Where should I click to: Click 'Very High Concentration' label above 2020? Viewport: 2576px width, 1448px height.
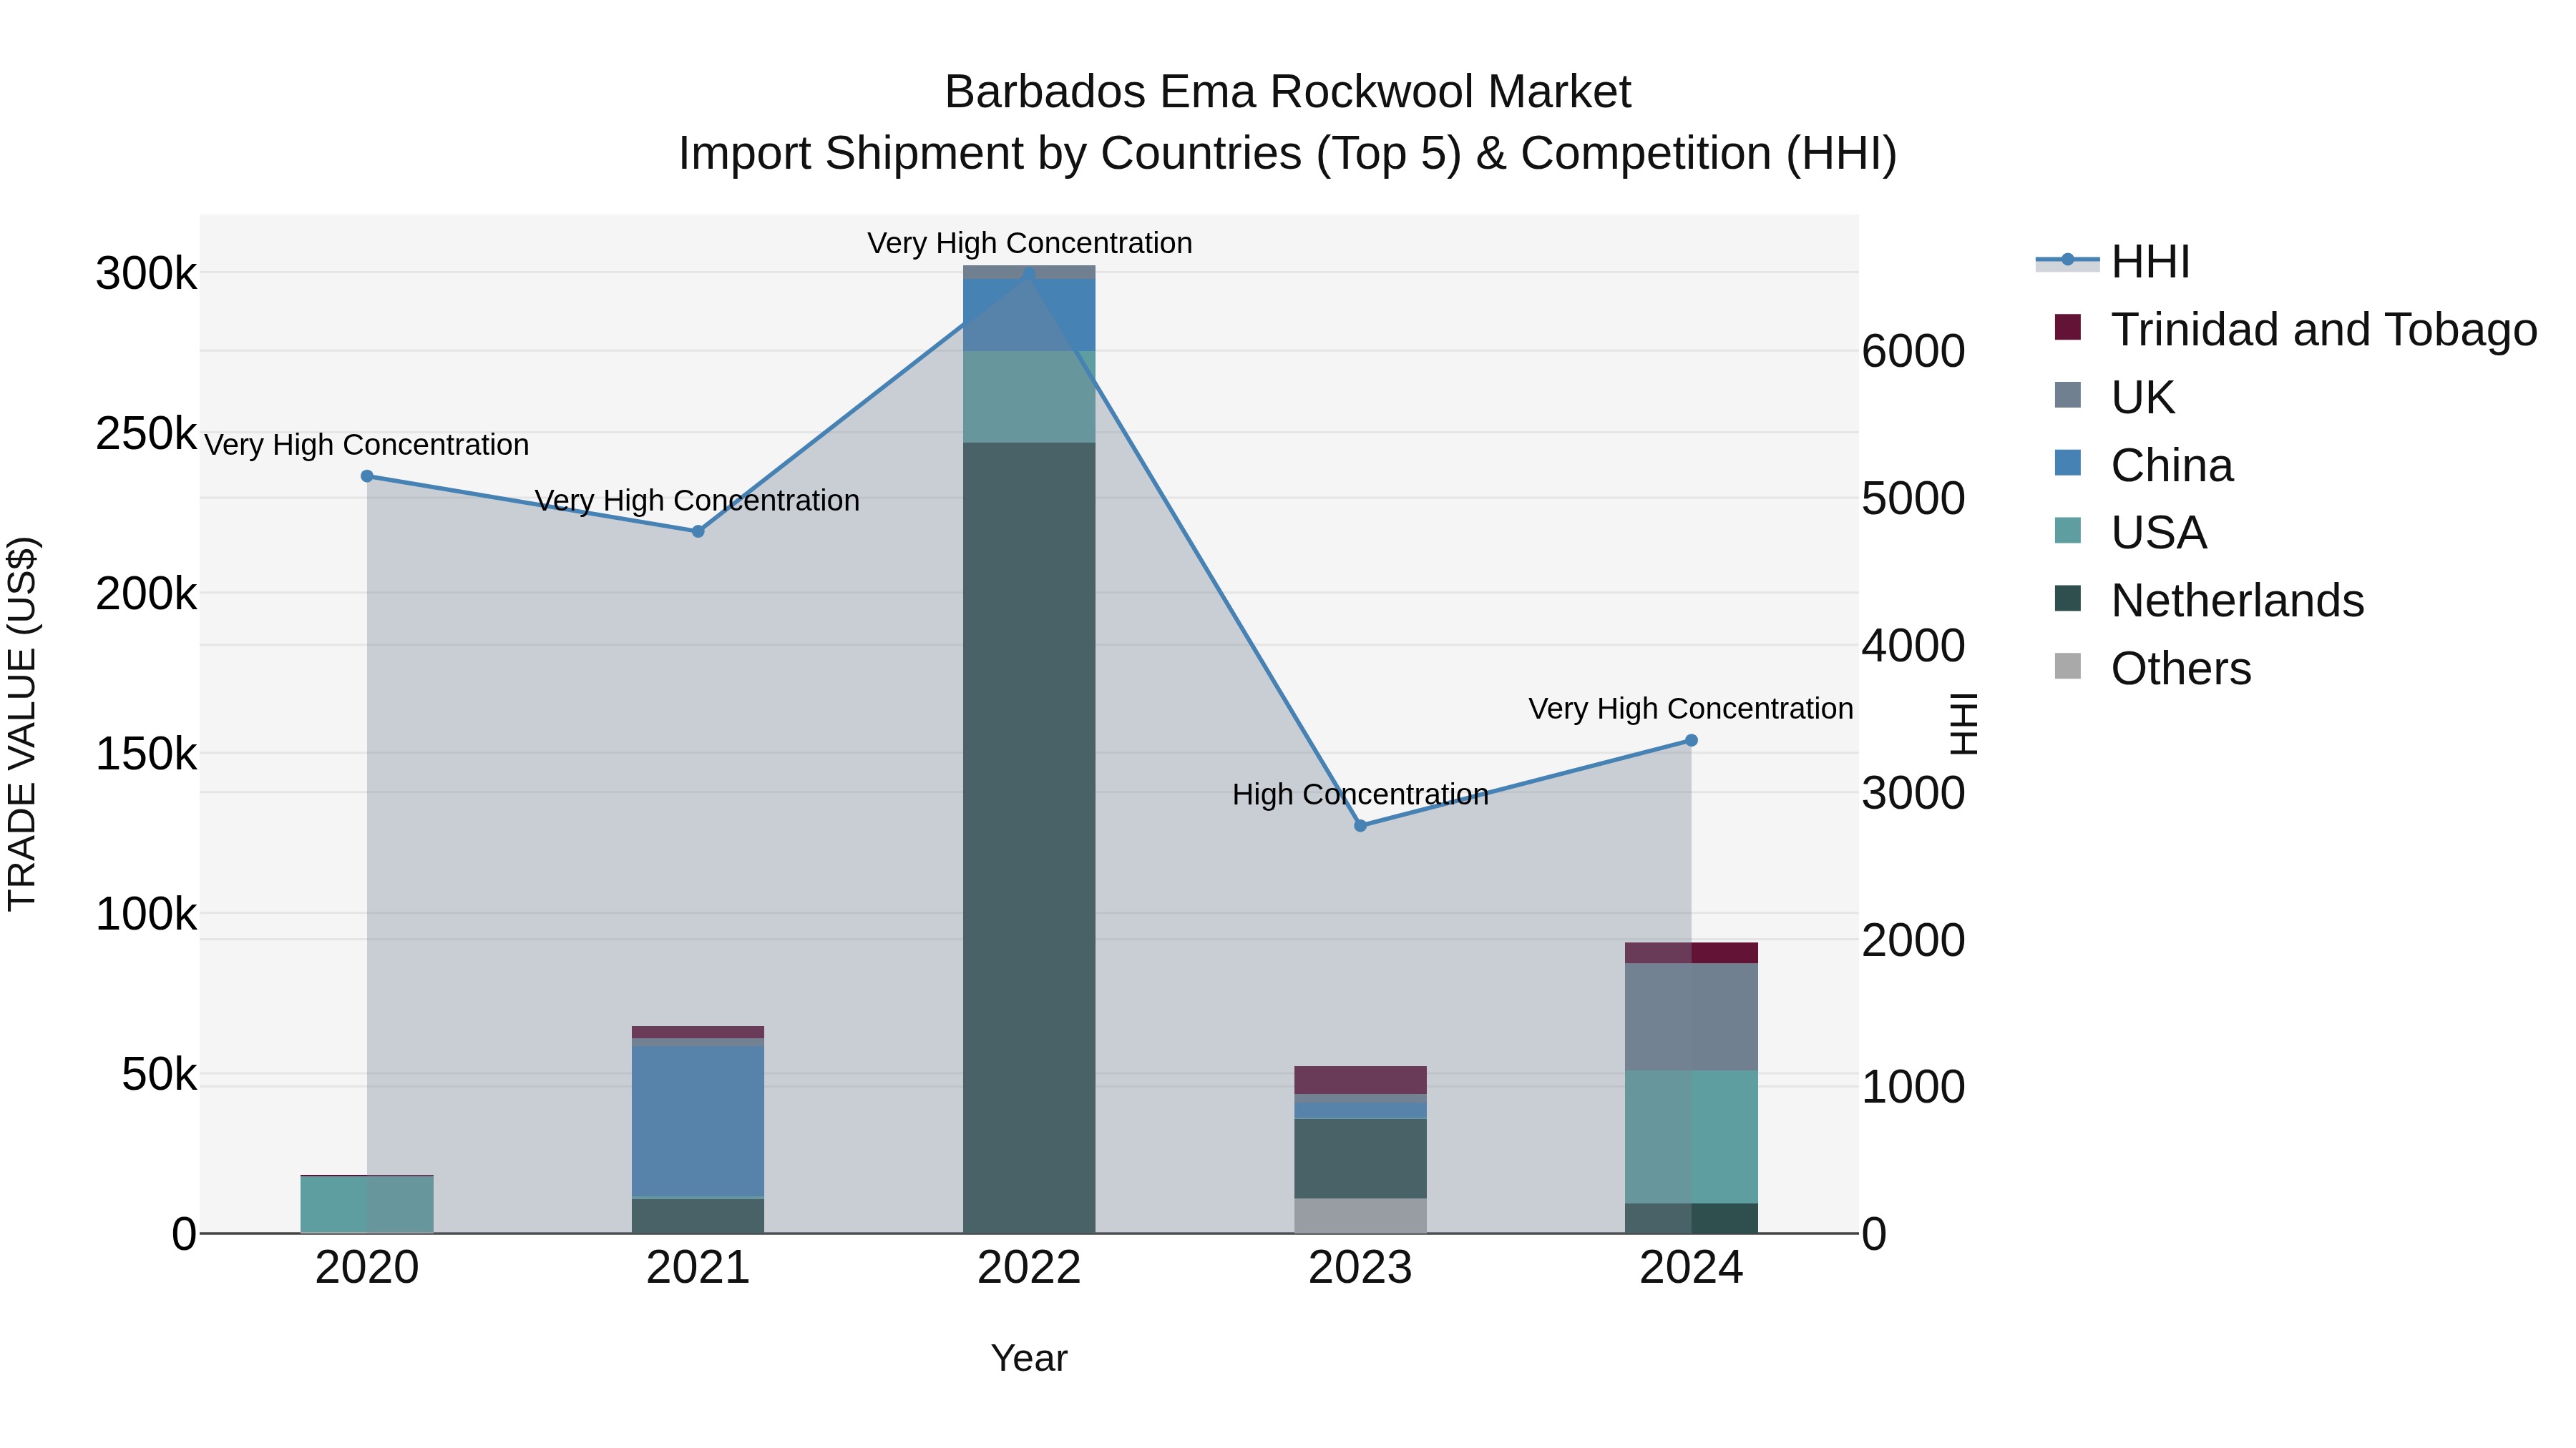click(367, 445)
